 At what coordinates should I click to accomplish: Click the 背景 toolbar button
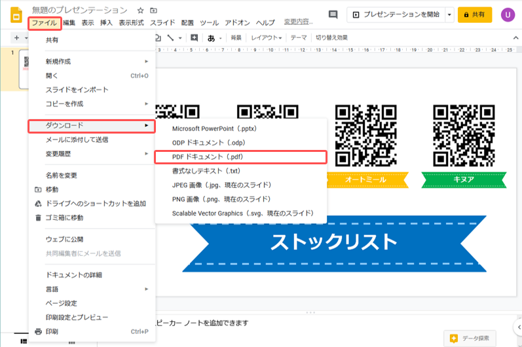[x=236, y=38]
